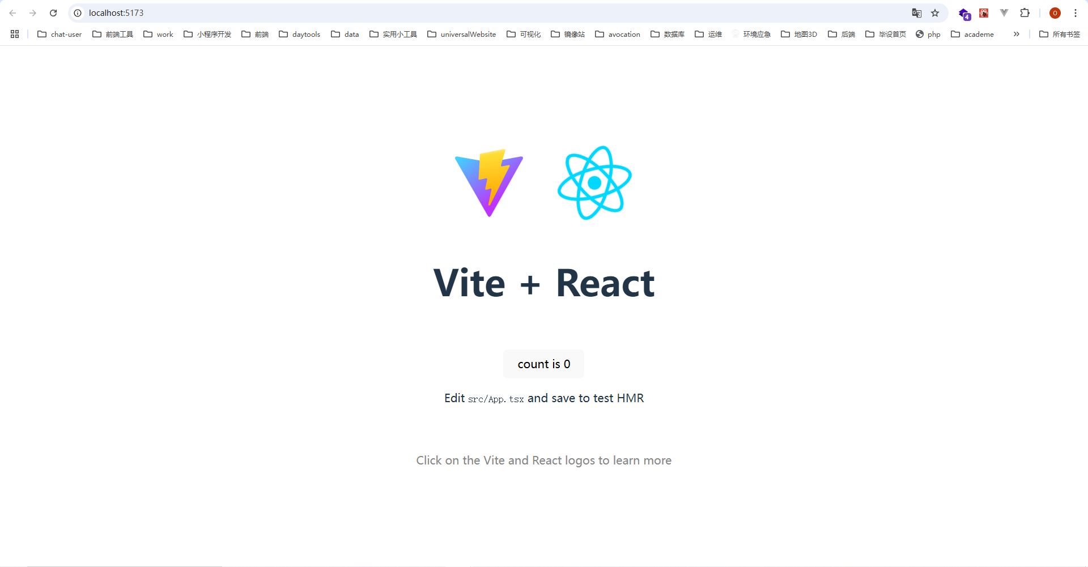
Task: Open 可视化 bookmark folder
Action: (524, 34)
